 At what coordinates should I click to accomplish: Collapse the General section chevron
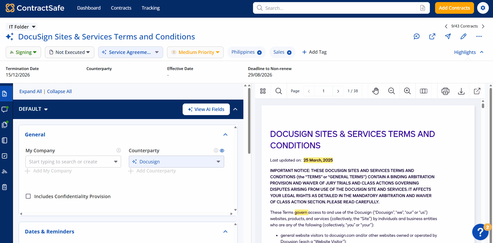click(x=225, y=135)
